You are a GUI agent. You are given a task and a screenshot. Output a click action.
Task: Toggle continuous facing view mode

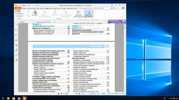[x=98, y=94]
